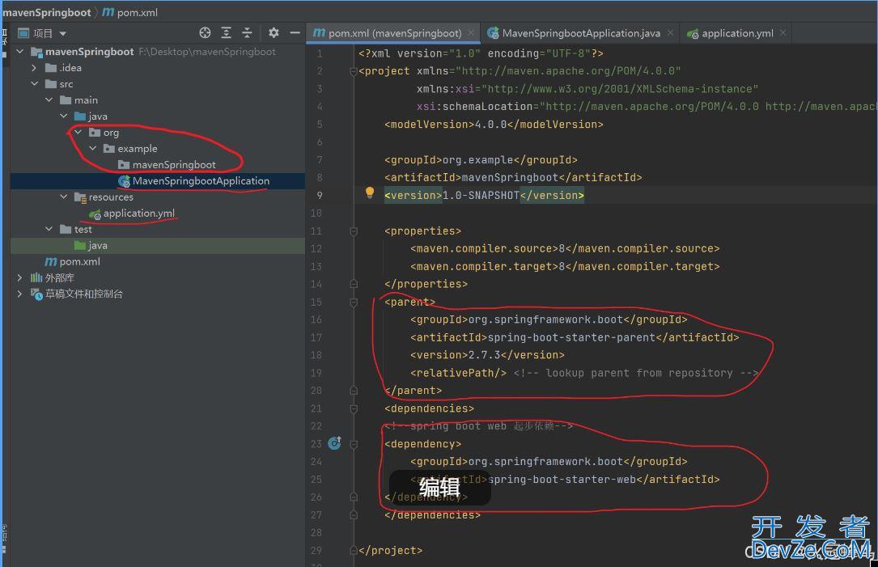Image resolution: width=878 pixels, height=567 pixels.
Task: Fold the parent block on line 15
Action: tap(354, 303)
